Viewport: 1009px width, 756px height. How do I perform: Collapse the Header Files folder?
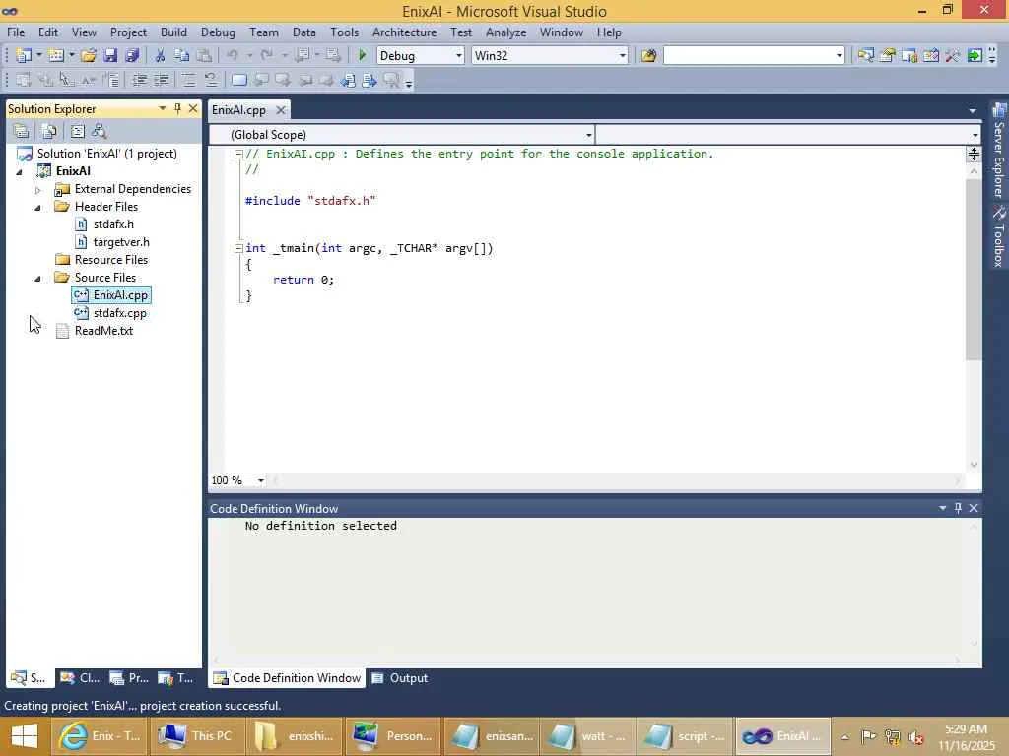[38, 207]
